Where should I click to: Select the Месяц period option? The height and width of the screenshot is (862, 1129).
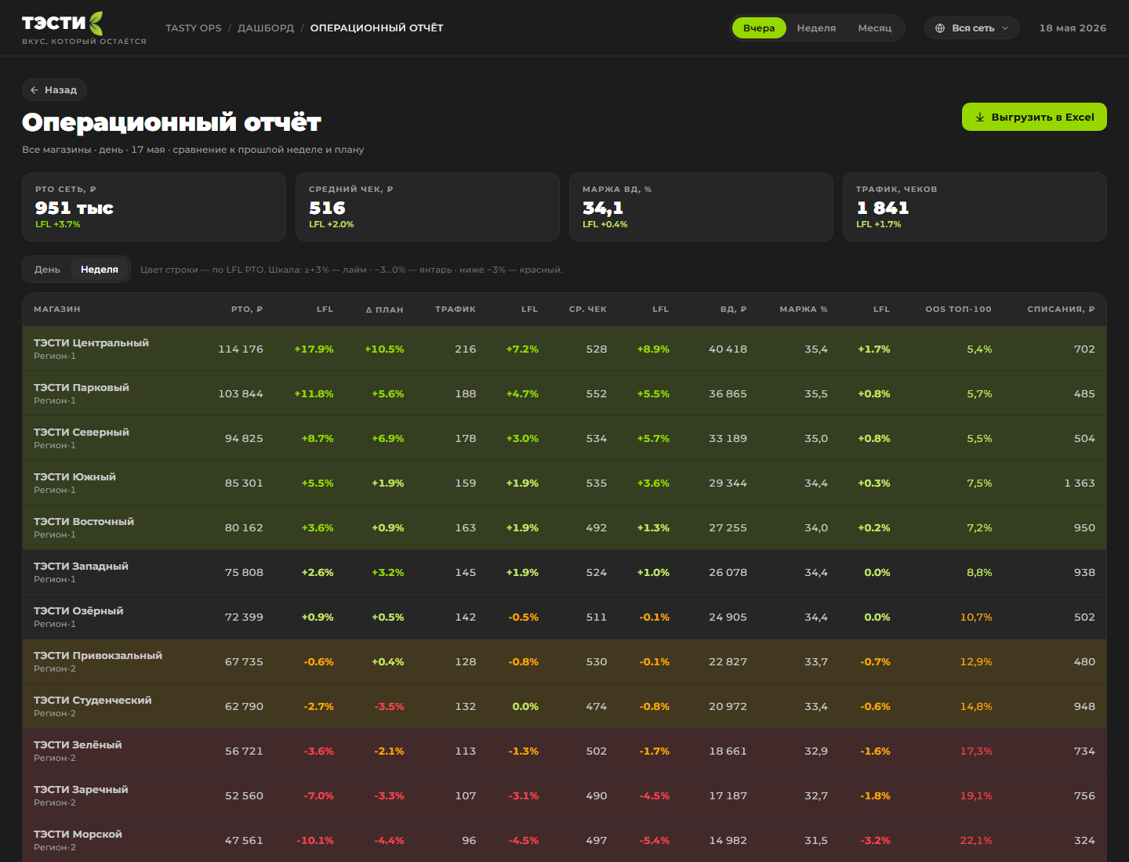(875, 28)
